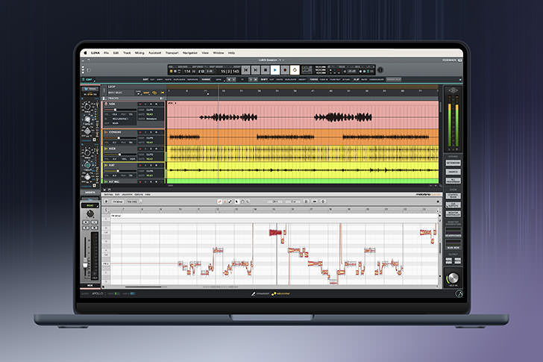
Task: Open the Mixing menu
Action: [139, 53]
